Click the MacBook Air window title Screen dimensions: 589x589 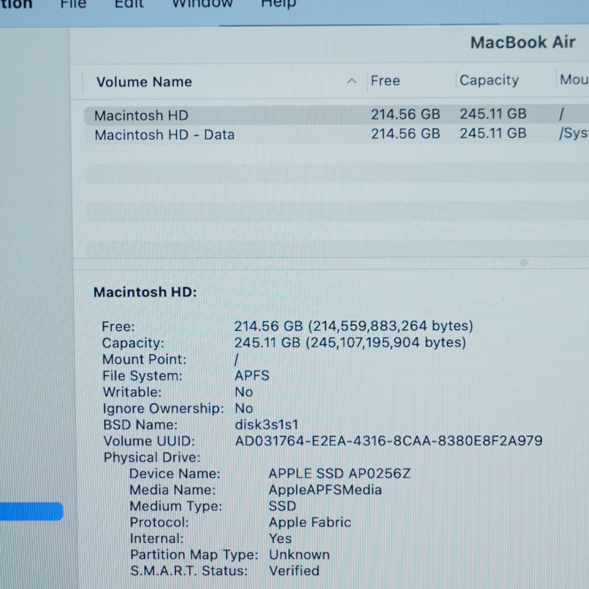click(523, 42)
